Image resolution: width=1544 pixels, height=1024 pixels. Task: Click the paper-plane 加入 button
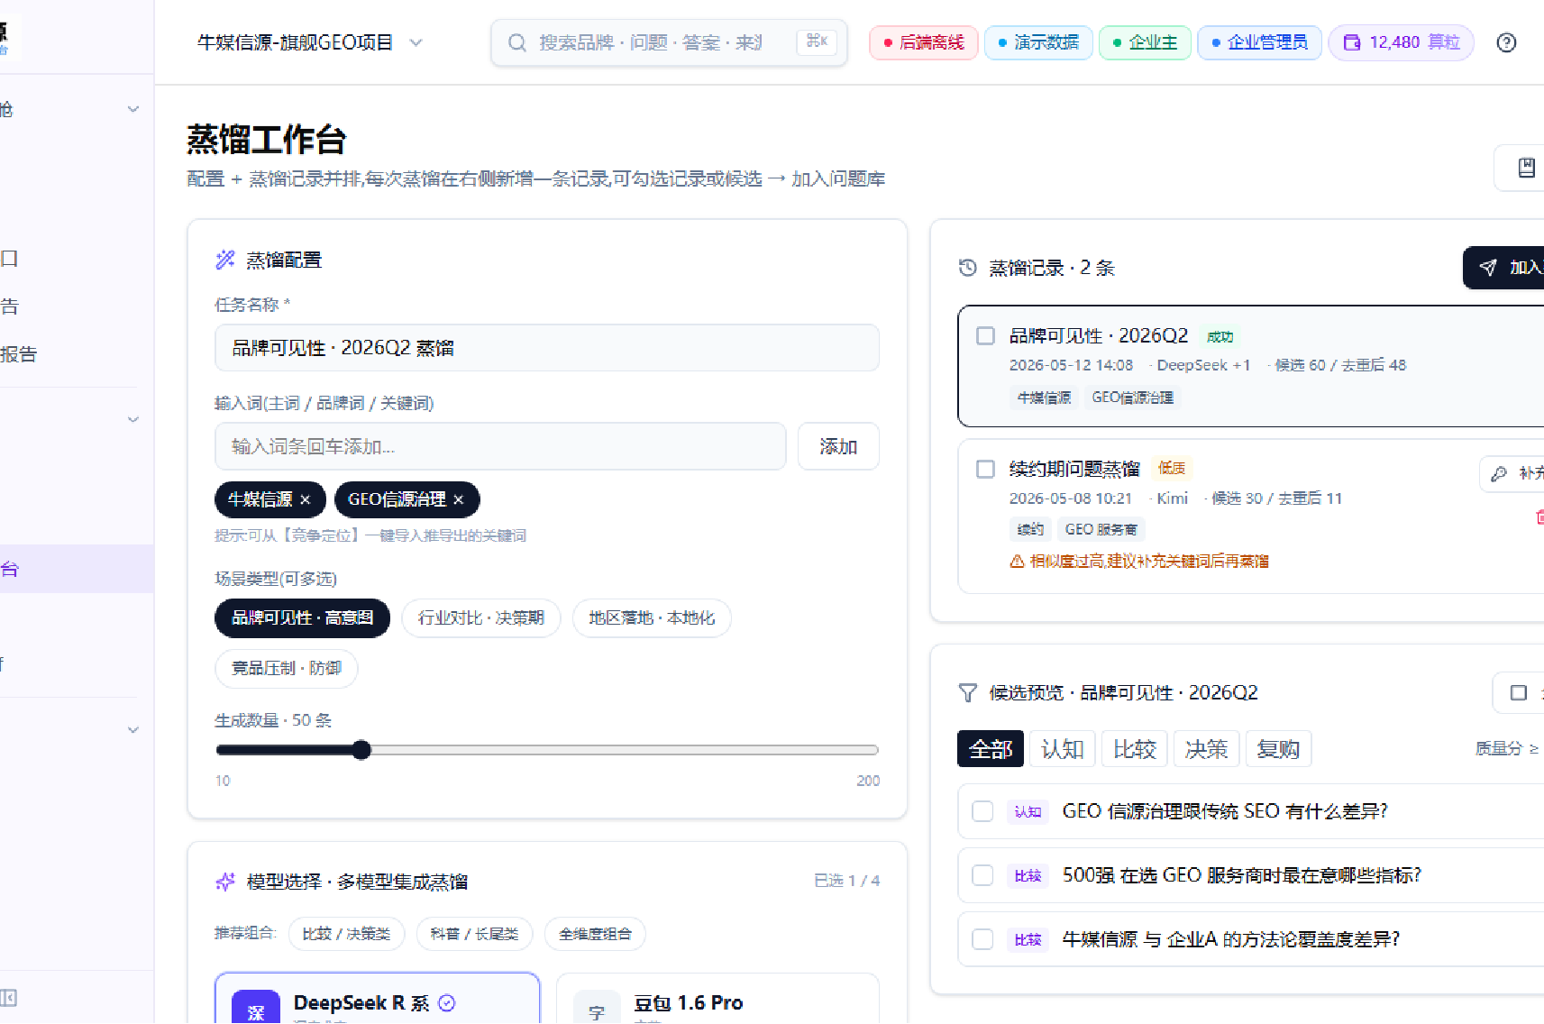(1503, 268)
